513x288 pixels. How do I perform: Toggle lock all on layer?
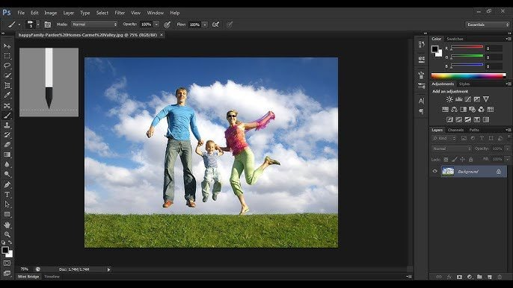coord(471,160)
